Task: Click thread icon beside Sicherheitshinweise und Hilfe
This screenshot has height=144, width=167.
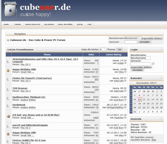Action: coord(8,62)
